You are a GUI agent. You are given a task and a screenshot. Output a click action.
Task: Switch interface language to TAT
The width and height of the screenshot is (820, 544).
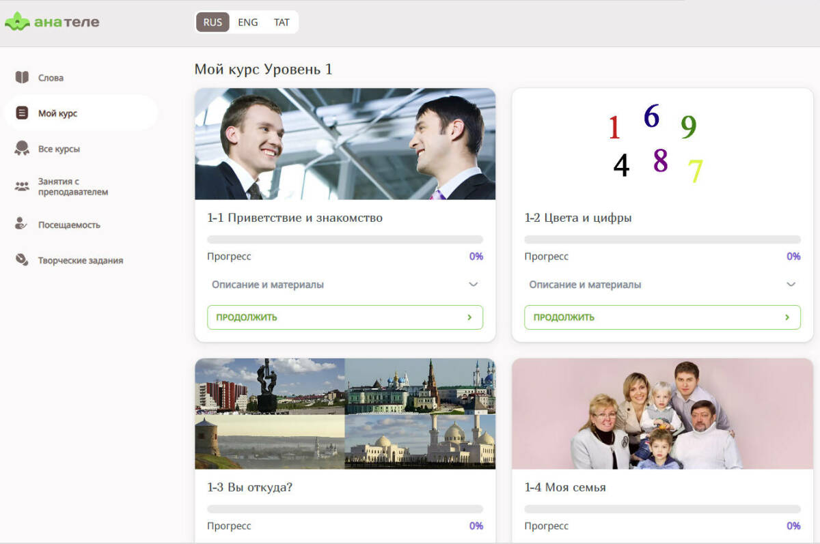tap(282, 22)
